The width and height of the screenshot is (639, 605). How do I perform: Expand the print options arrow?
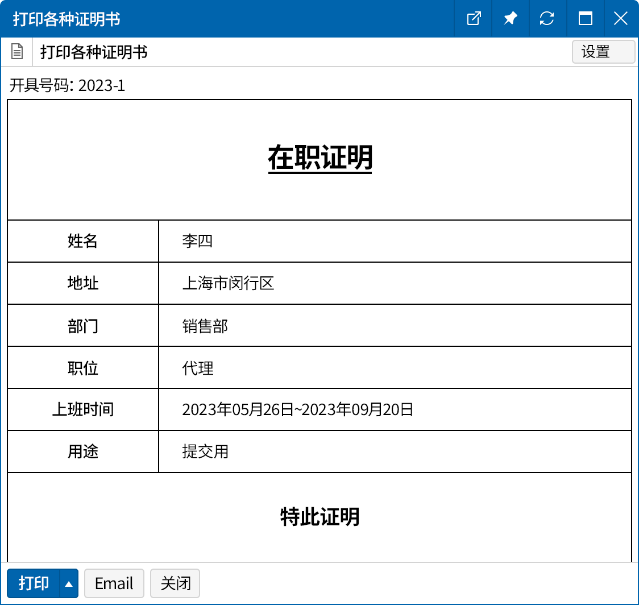[x=69, y=583]
